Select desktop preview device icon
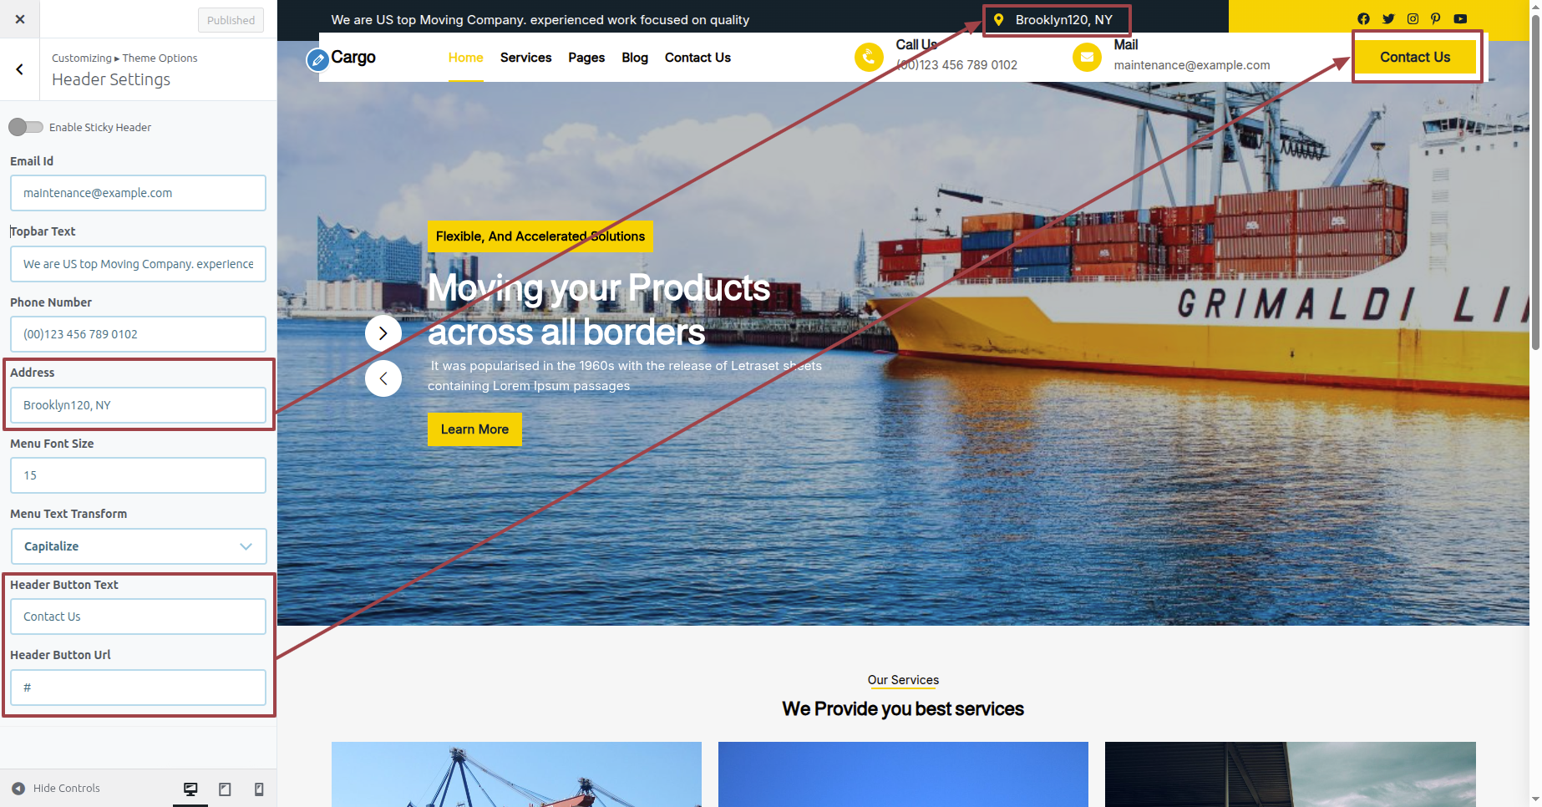This screenshot has width=1542, height=807. pos(190,789)
